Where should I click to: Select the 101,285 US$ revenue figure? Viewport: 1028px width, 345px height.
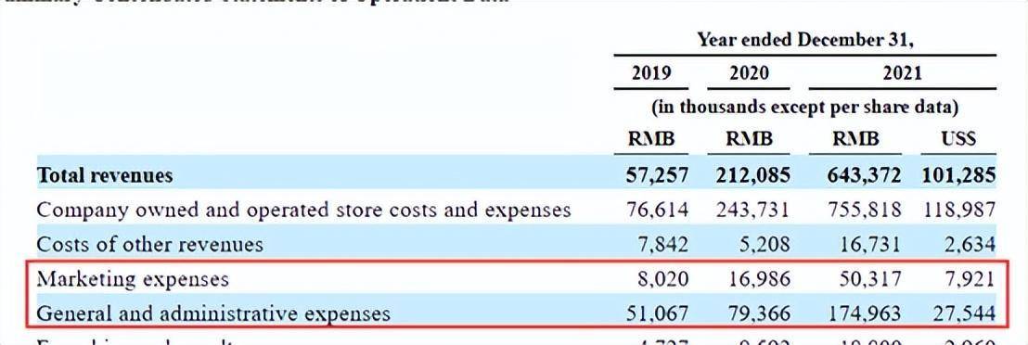(958, 175)
